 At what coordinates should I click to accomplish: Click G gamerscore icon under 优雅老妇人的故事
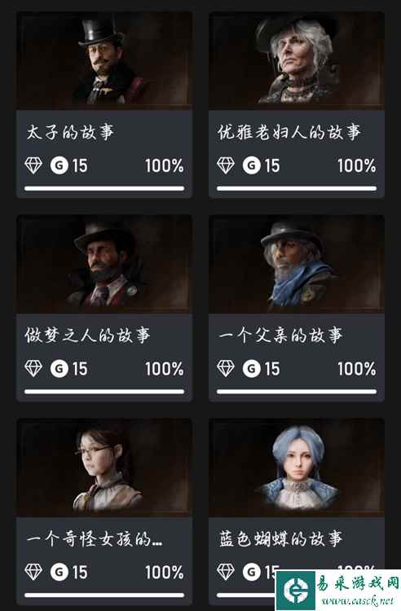coord(251,165)
